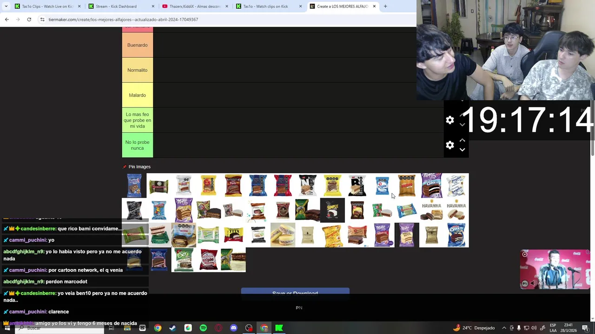Close the 'Create a LOS MEJORES ALFAJORES' tab
This screenshot has height=334, width=595.
coord(374,6)
